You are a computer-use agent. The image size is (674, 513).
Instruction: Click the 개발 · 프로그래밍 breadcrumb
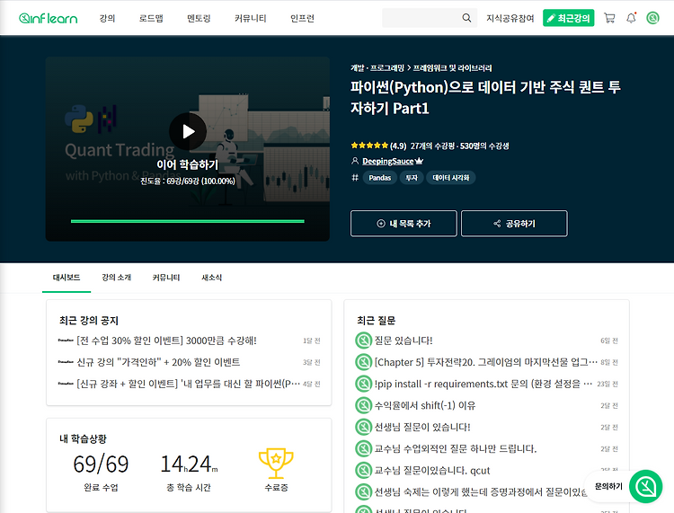(x=377, y=68)
